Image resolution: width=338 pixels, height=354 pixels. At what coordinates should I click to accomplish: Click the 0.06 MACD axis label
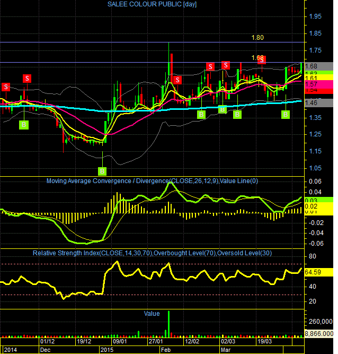pos(315,182)
